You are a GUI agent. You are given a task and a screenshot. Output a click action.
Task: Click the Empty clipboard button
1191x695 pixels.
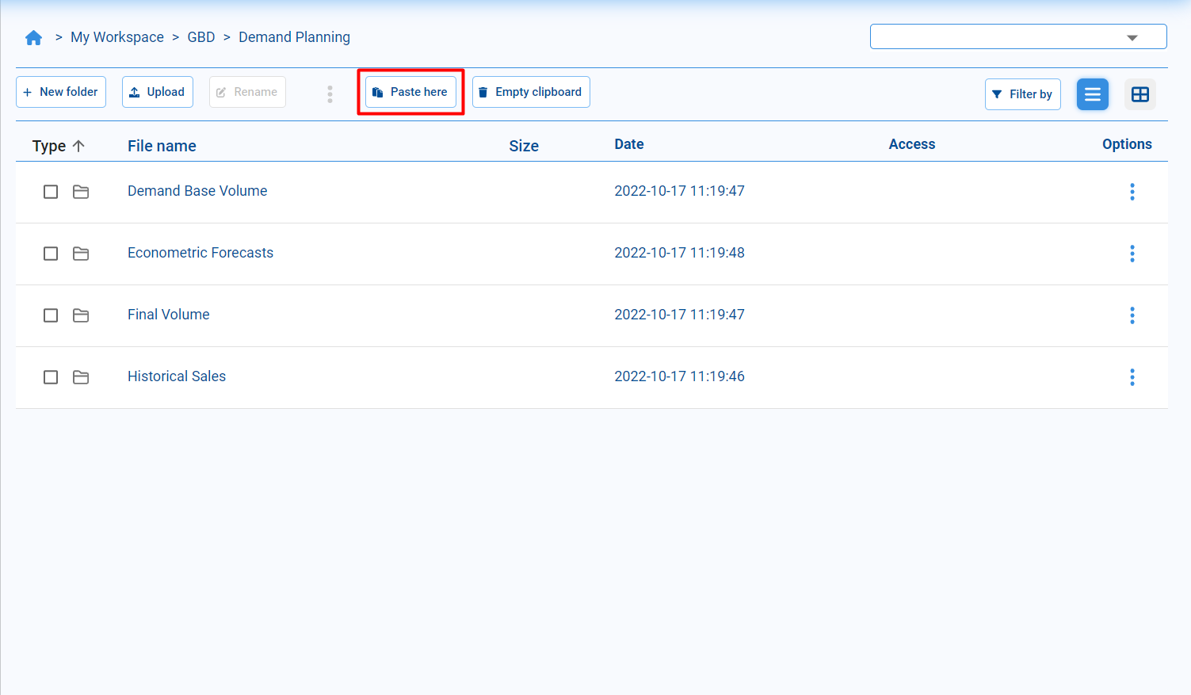tap(531, 92)
